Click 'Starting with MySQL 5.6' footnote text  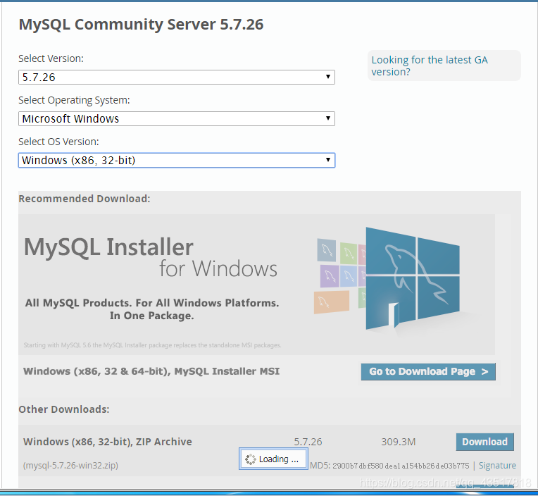click(x=152, y=345)
